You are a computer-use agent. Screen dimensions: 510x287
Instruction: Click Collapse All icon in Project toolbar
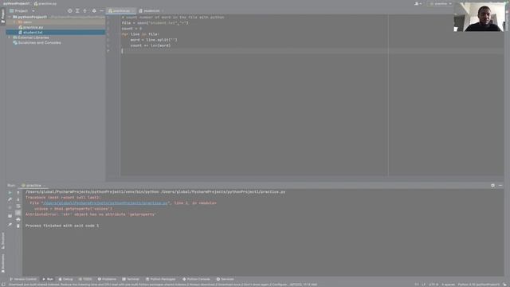click(x=85, y=10)
